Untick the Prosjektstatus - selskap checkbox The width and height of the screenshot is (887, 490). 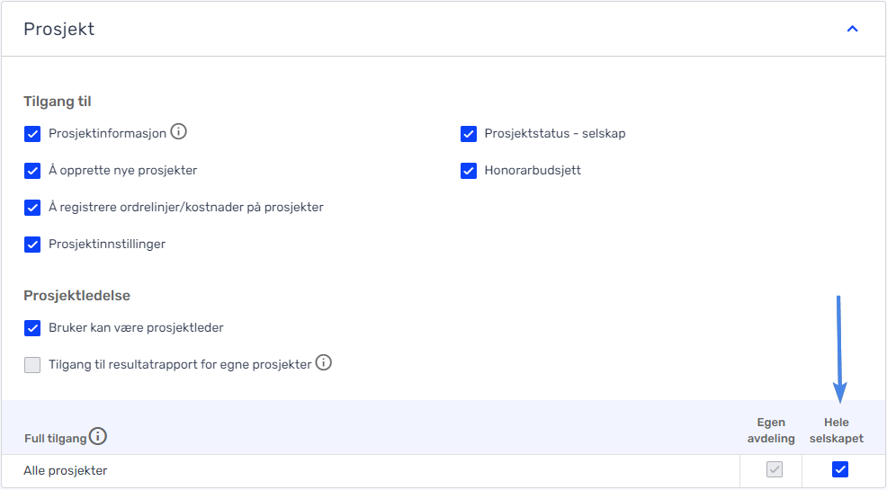469,134
